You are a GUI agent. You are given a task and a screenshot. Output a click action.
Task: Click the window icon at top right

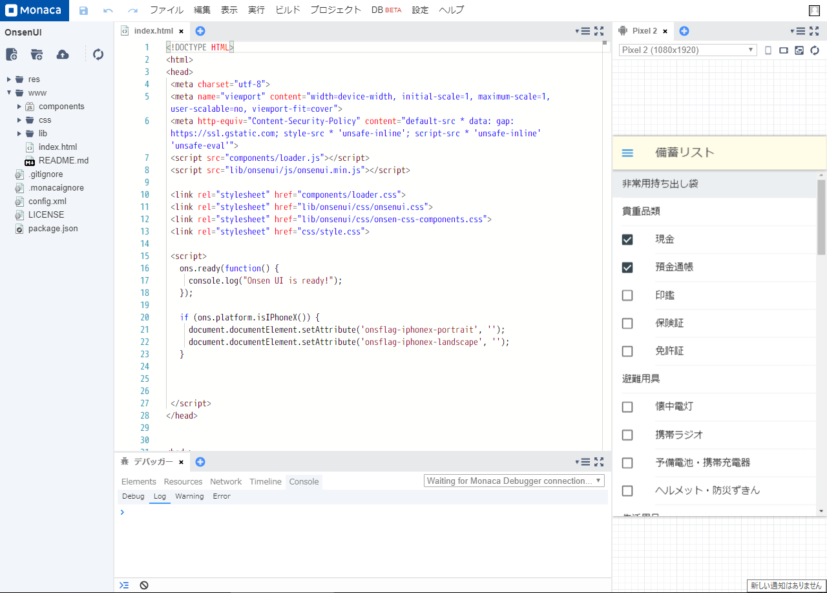814,10
